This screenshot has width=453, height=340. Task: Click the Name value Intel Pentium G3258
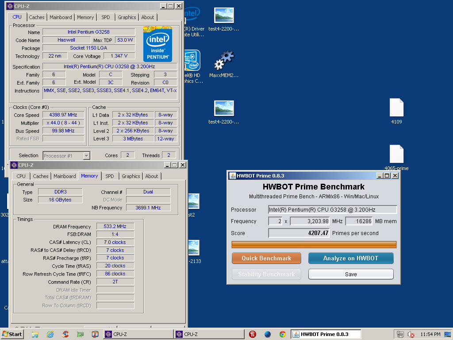pos(88,32)
